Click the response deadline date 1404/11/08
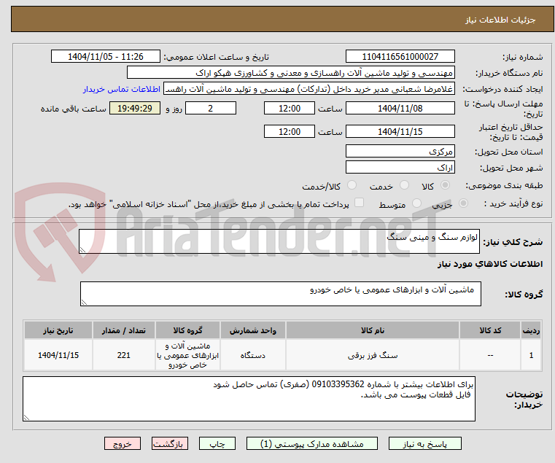The image size is (555, 463). pyautogui.click(x=400, y=109)
